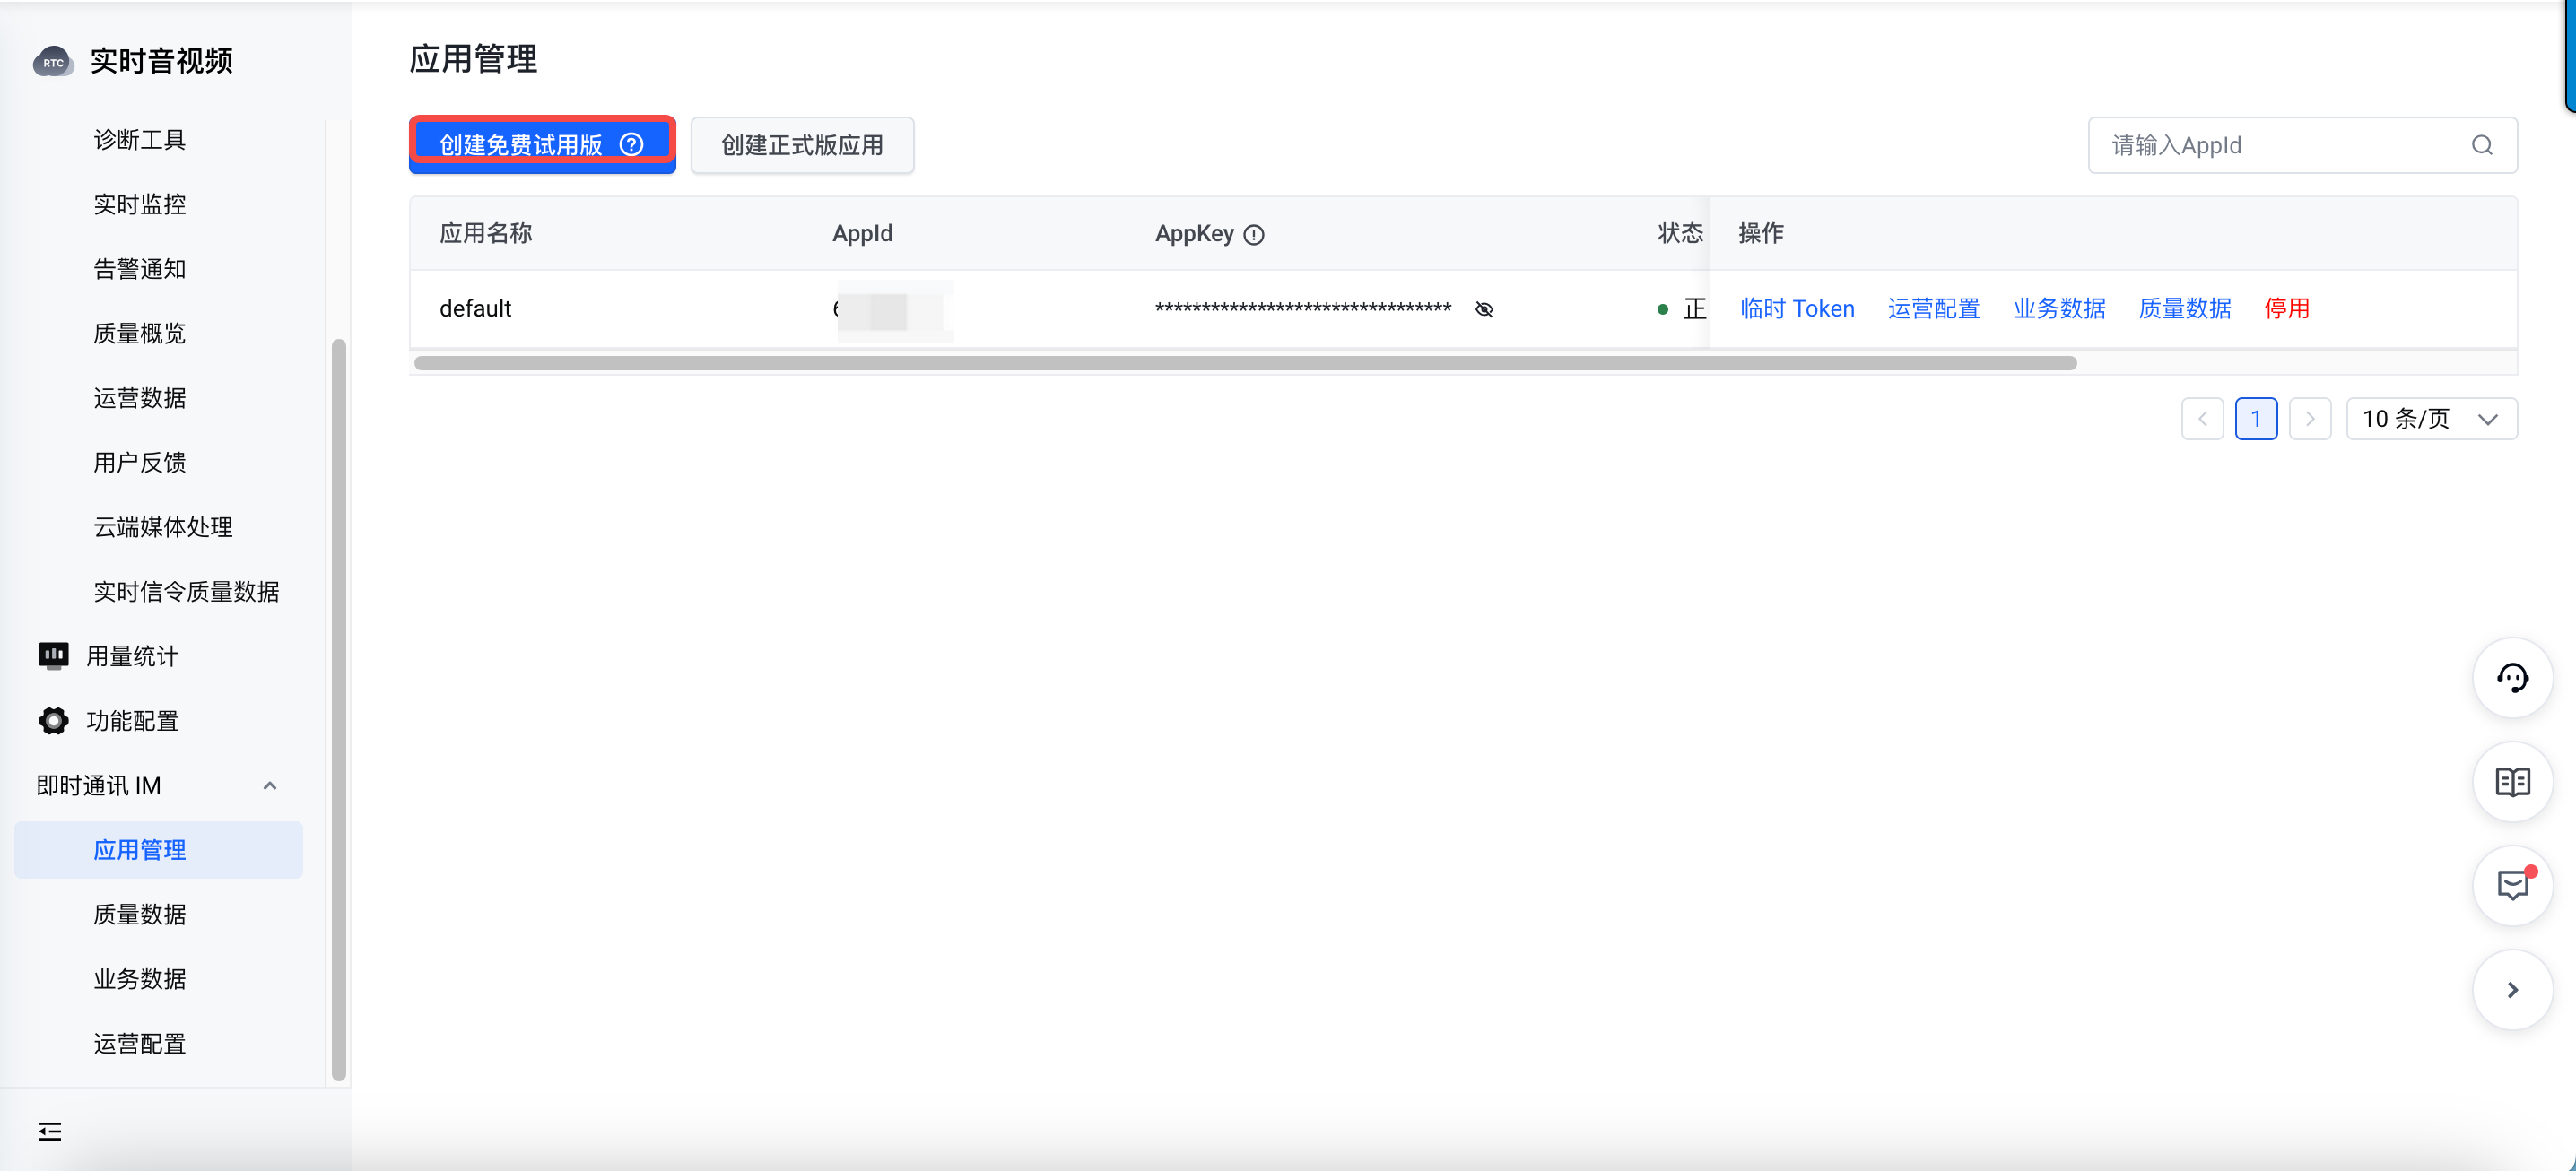Open 用户反馈 in sidebar
2576x1171 pixels.
tap(140, 463)
